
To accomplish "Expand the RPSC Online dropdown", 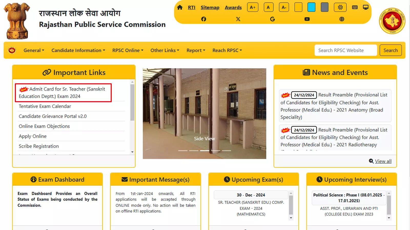I will pos(127,50).
